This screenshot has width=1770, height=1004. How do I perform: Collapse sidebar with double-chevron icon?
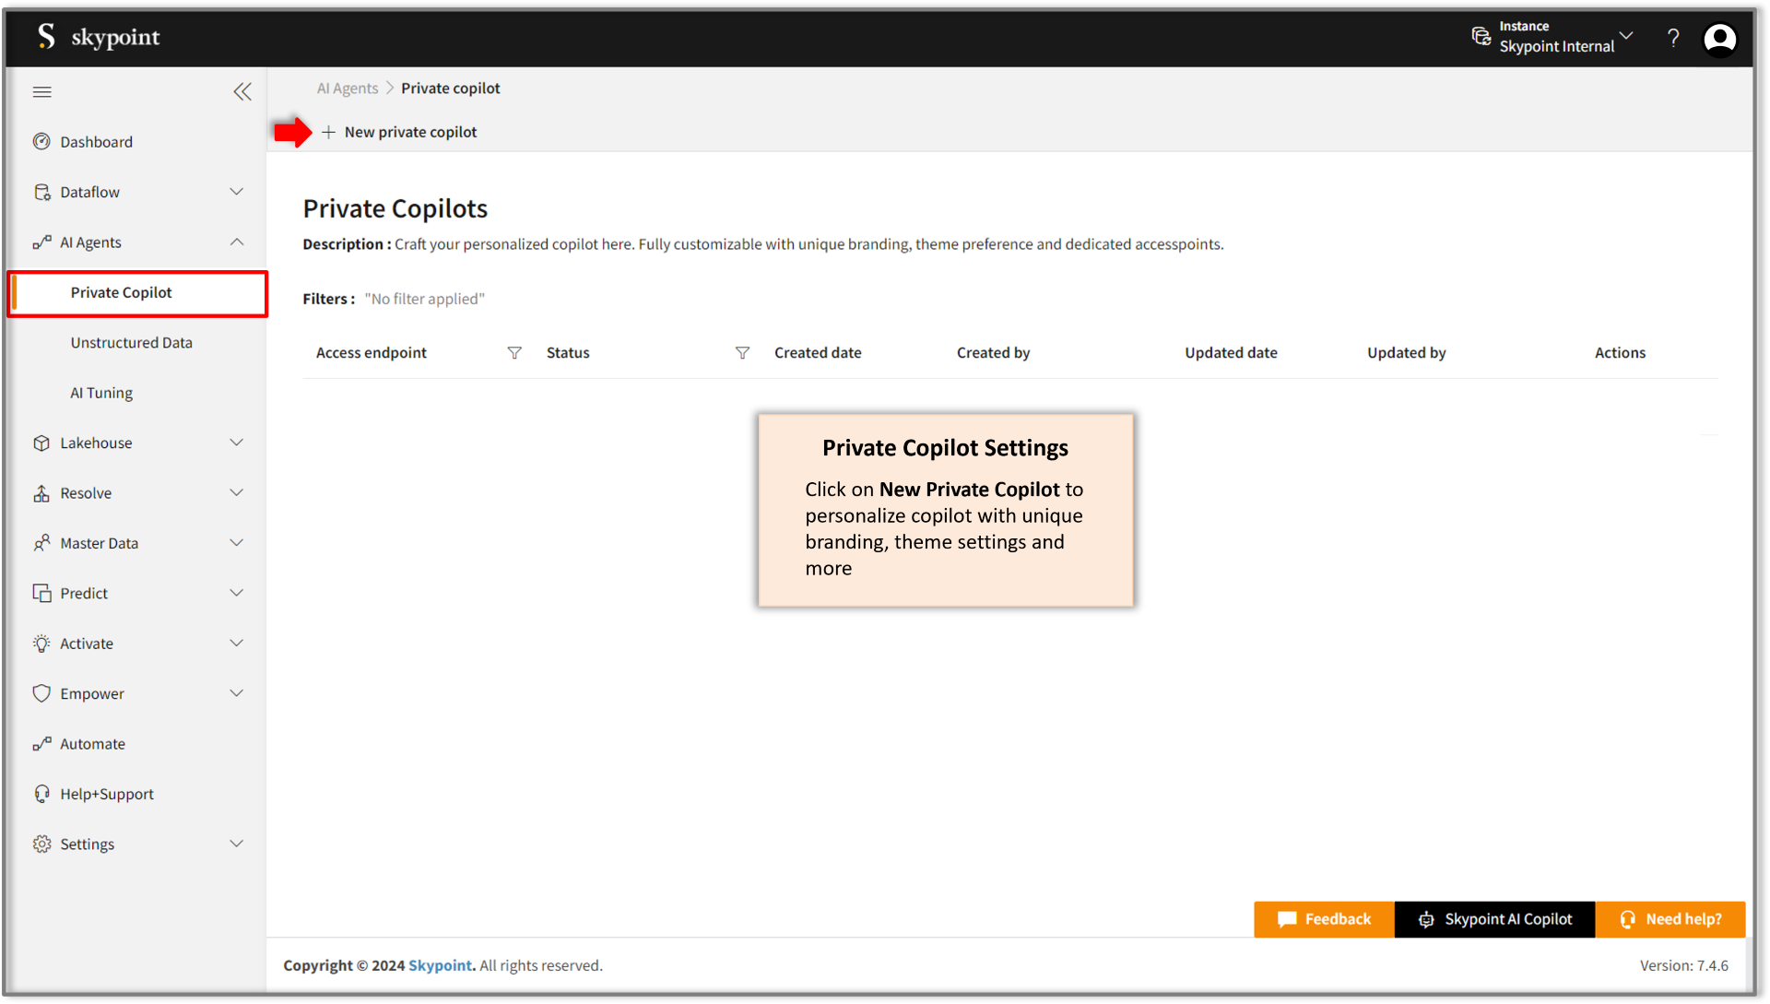[x=242, y=92]
